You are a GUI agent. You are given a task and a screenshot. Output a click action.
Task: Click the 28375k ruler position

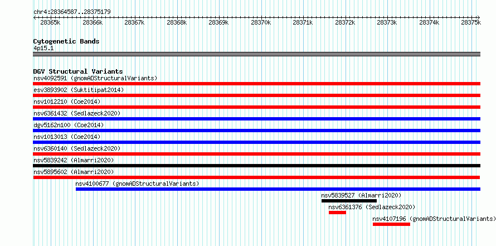[x=471, y=22]
